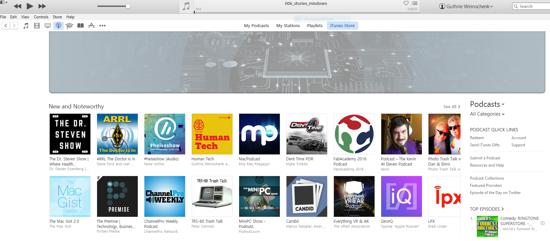This screenshot has width=550, height=241.
Task: Open the Books library icon
Action: click(80, 26)
